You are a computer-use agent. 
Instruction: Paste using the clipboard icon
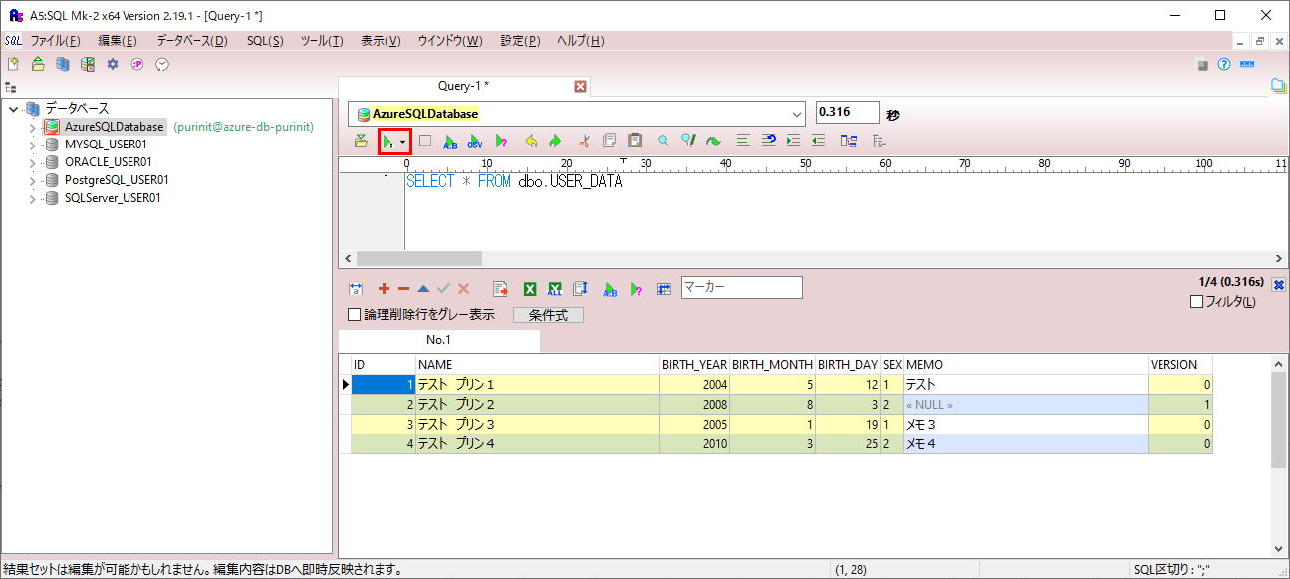tap(635, 141)
